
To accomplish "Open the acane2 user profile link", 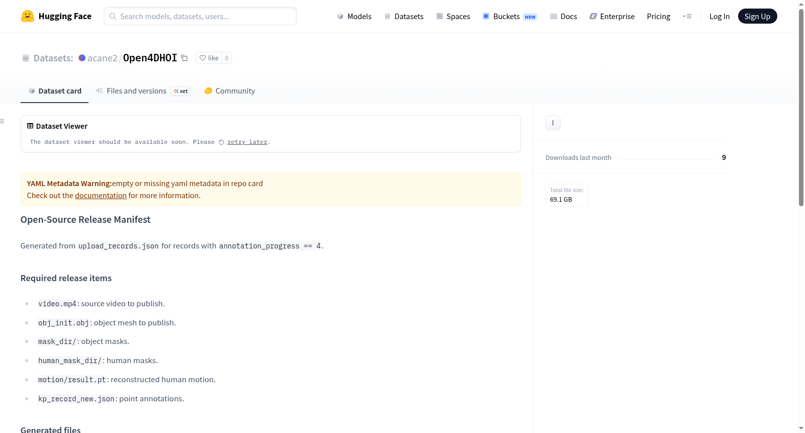I will [x=102, y=58].
